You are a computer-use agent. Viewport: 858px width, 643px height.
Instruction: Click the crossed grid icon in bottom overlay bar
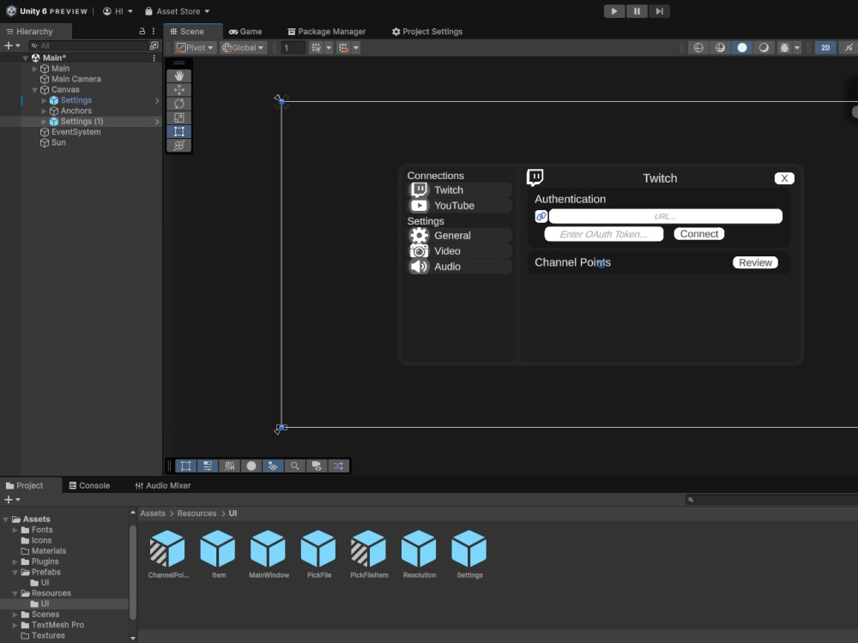(x=229, y=466)
